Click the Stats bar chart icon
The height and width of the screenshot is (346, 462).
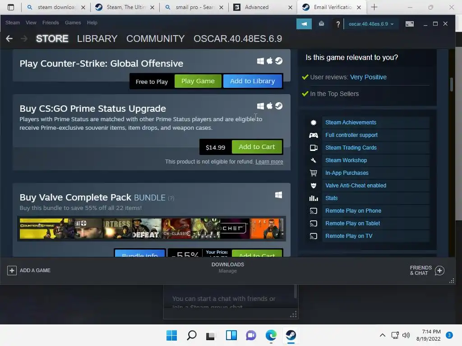pos(314,198)
